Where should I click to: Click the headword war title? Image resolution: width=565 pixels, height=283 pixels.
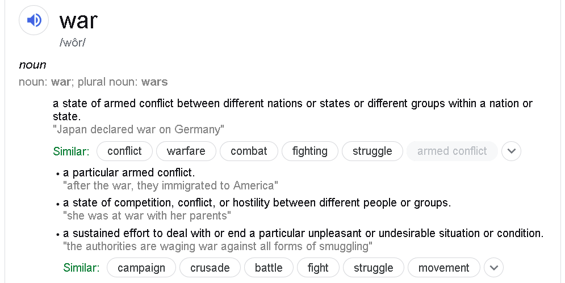78,20
